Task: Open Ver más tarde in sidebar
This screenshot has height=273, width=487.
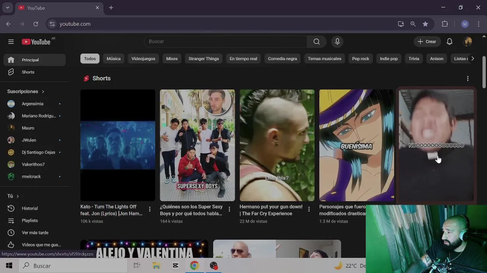Action: (35, 232)
